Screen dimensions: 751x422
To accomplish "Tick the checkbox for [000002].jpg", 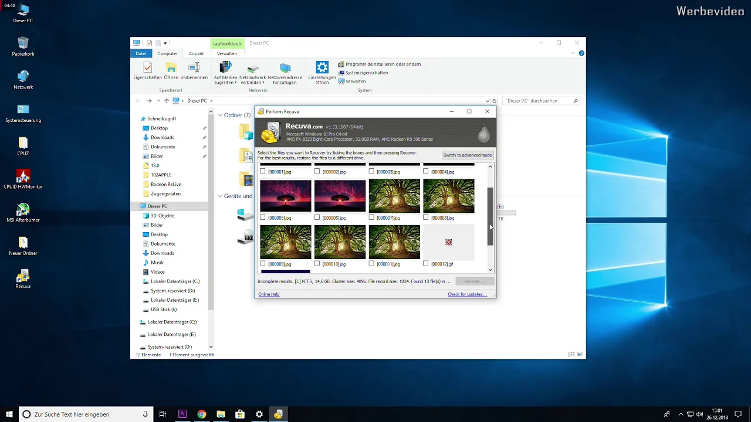I will pyautogui.click(x=317, y=172).
